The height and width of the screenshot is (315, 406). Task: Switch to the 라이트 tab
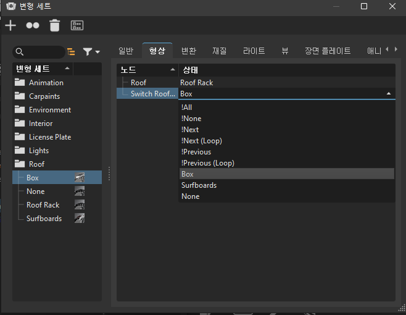pos(254,51)
